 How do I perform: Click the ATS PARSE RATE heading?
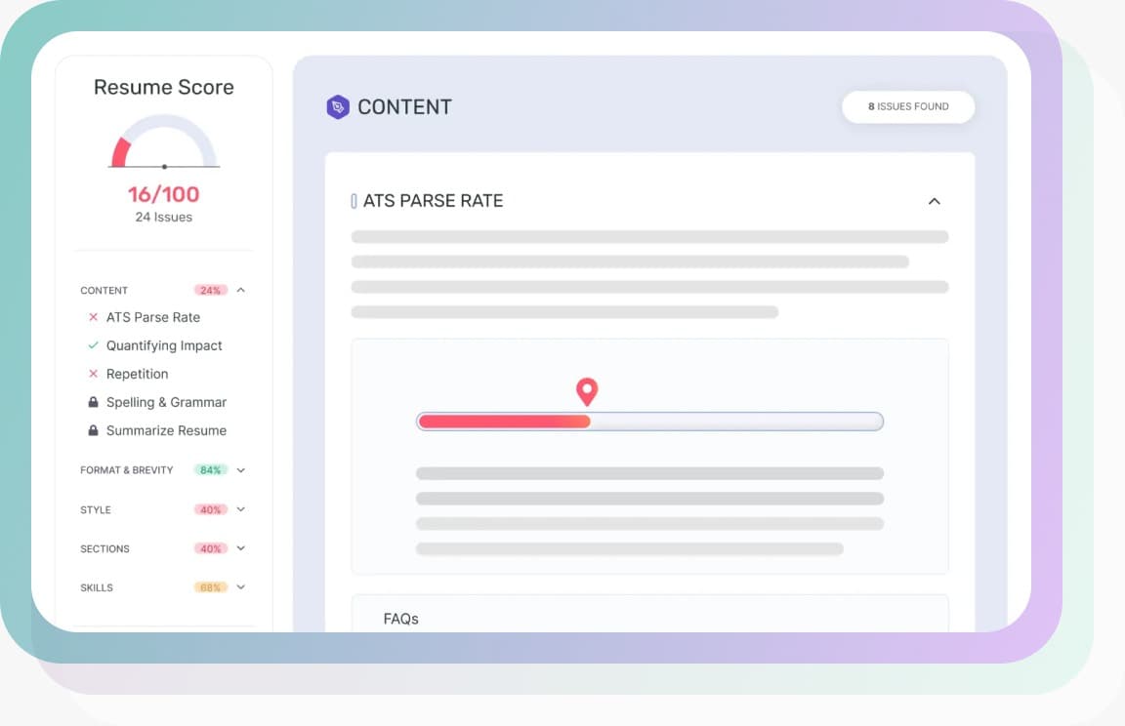tap(434, 201)
